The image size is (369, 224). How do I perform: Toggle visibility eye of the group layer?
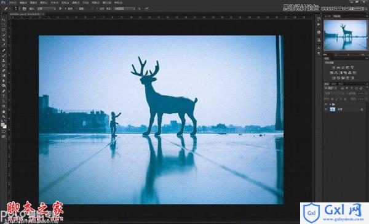[326, 104]
